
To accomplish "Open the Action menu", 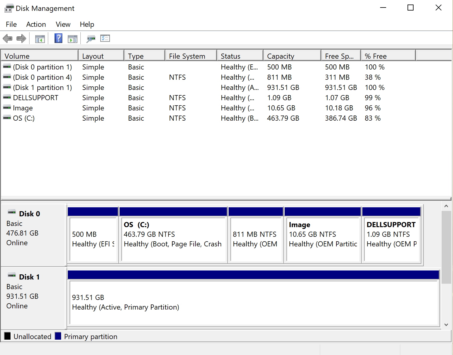I will click(x=36, y=24).
